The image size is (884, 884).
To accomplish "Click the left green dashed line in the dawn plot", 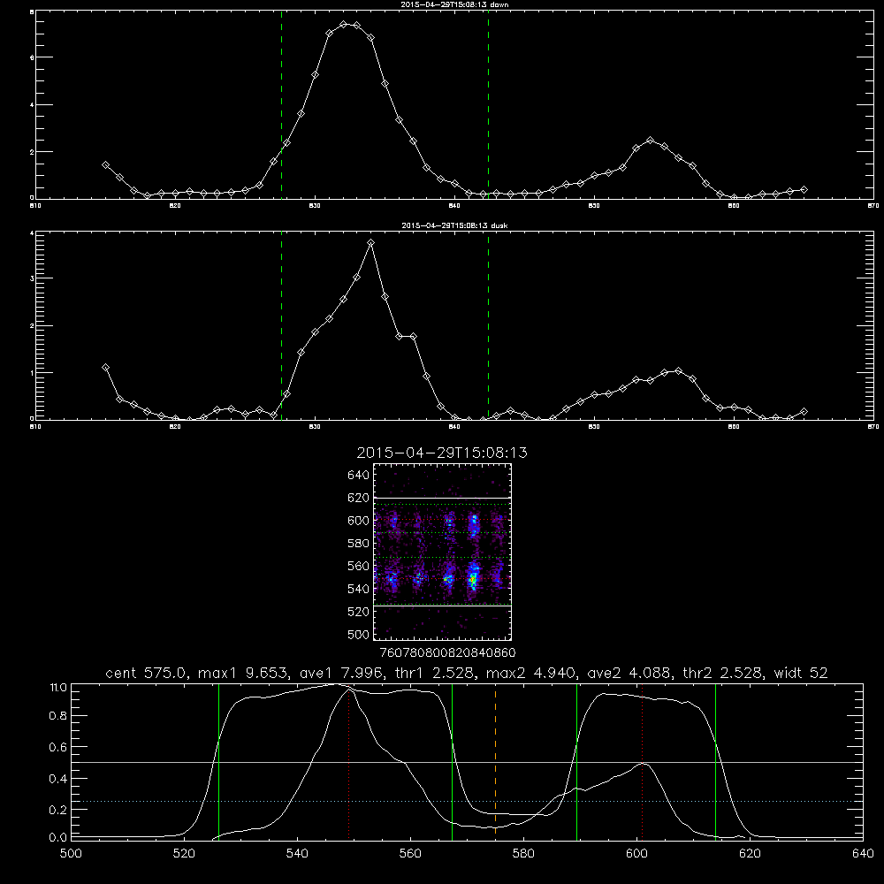I will point(281,105).
